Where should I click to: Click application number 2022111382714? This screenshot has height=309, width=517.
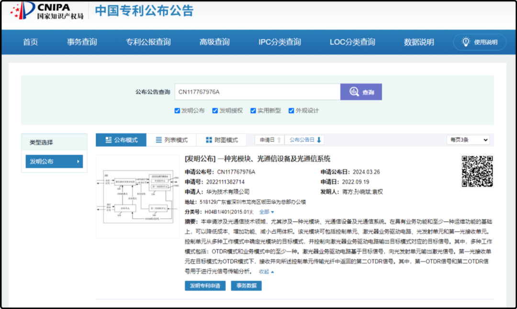point(225,182)
